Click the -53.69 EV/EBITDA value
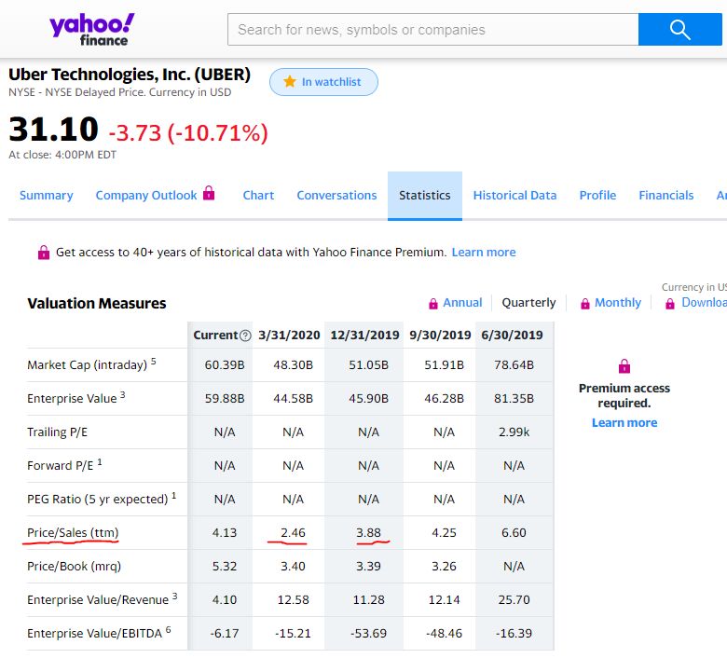The width and height of the screenshot is (727, 672). pyautogui.click(x=368, y=634)
